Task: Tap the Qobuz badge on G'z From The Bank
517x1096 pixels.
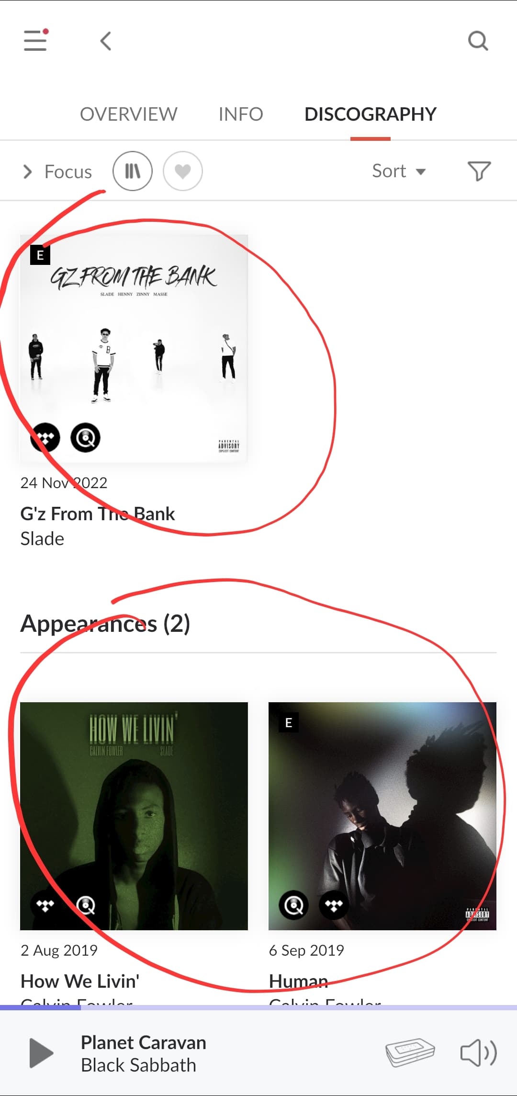Action: coord(85,437)
